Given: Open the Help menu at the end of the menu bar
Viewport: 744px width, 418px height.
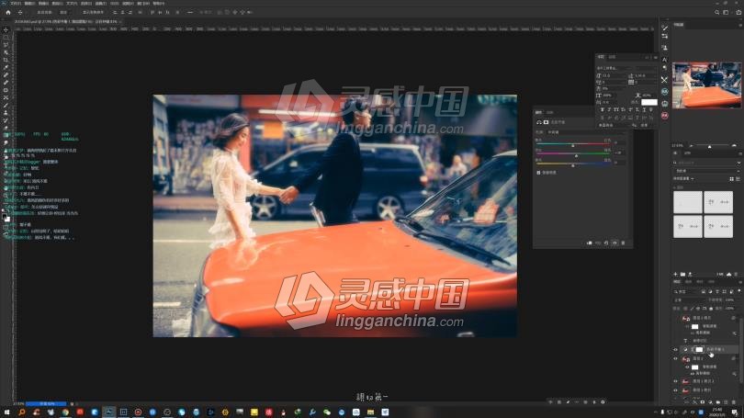Looking at the screenshot, I should coord(159,4).
